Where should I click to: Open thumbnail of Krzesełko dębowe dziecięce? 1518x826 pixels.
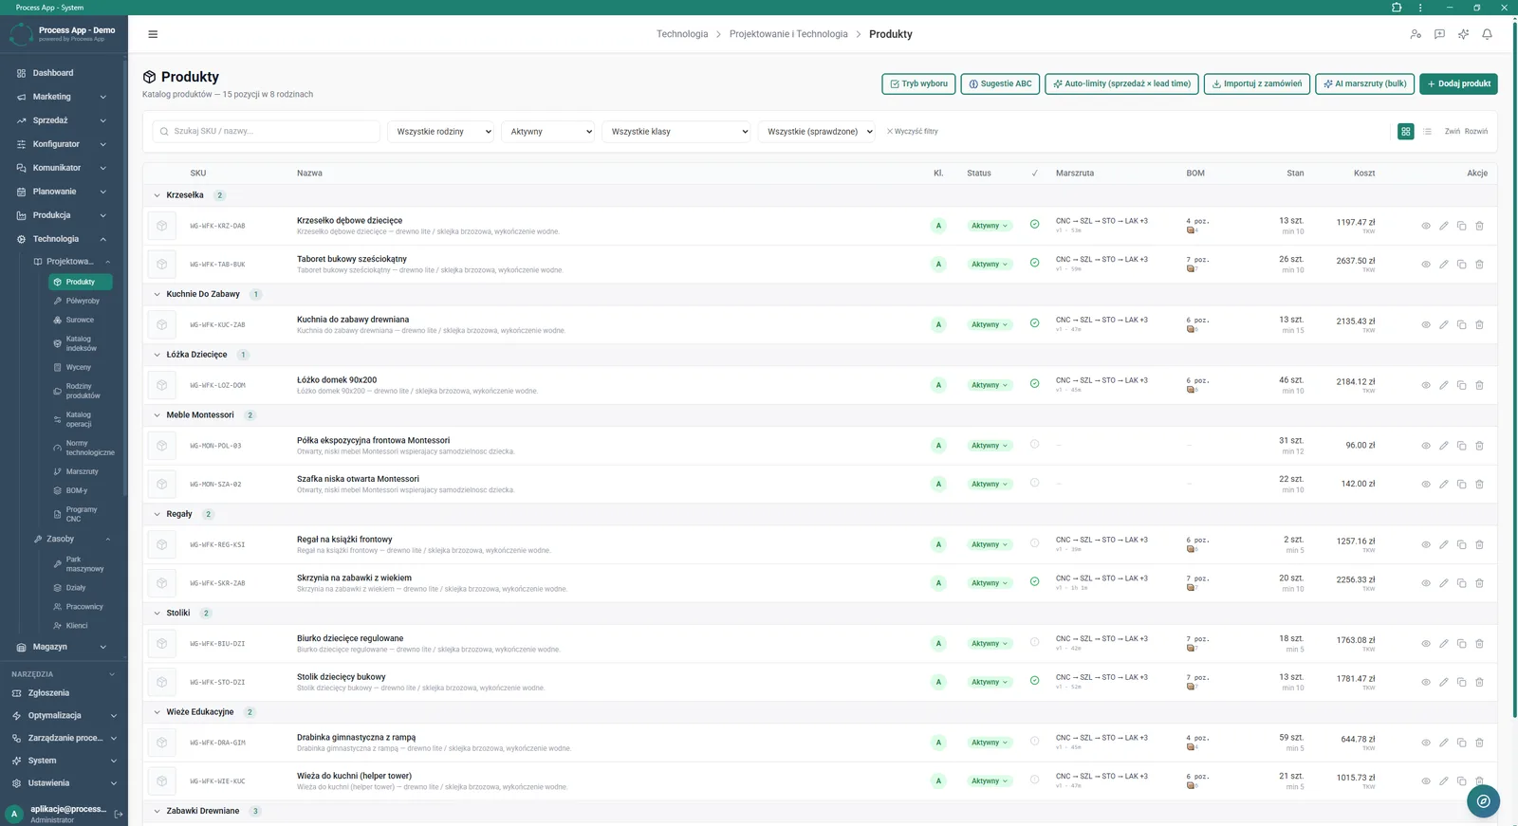[161, 226]
